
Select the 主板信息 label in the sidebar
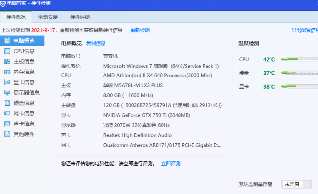pyautogui.click(x=24, y=61)
